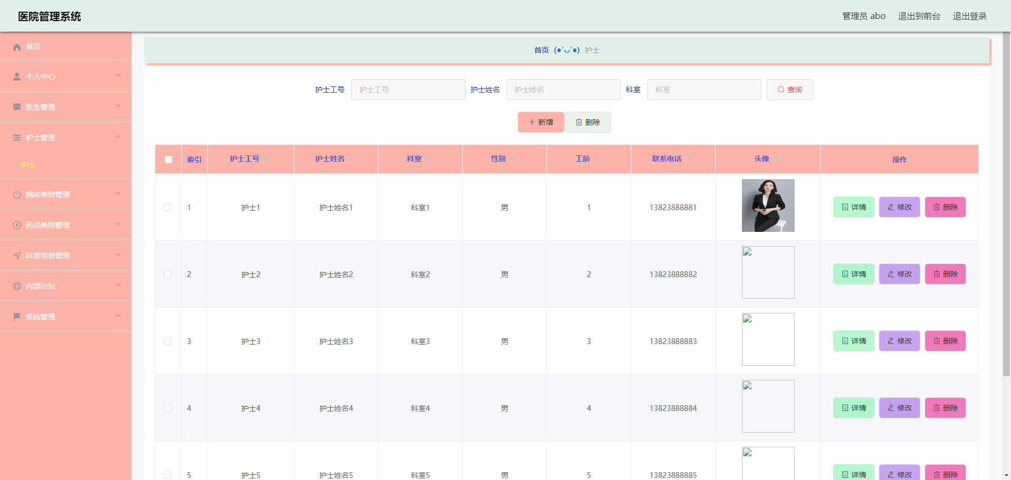Sort by 联系电话 column arrows
The height and width of the screenshot is (480, 1011).
[688, 159]
